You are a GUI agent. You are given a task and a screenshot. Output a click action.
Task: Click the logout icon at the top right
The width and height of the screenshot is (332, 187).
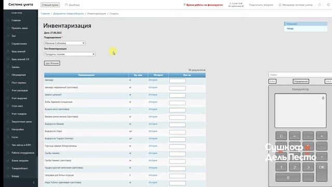point(328,5)
